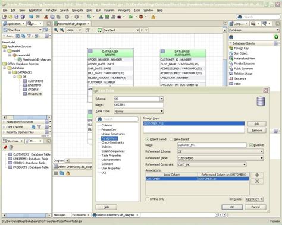Open the diagram zoom 100% dropdown
The image size is (282, 225).
80,30
